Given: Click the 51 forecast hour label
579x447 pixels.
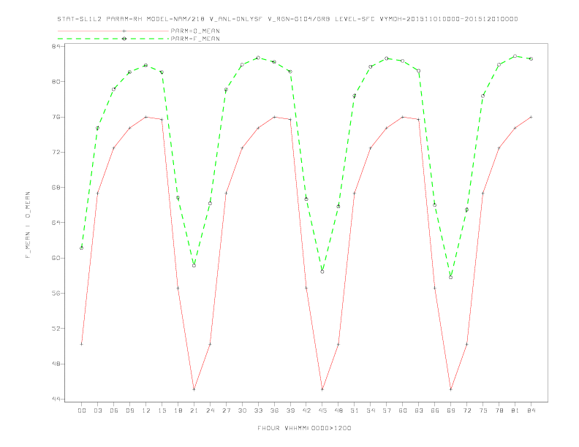Looking at the screenshot, I should coord(355,410).
